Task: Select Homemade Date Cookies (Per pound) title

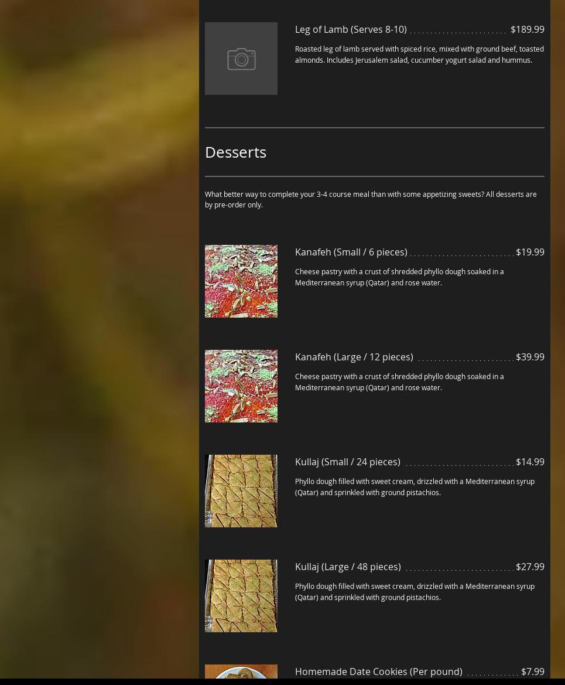Action: [379, 672]
